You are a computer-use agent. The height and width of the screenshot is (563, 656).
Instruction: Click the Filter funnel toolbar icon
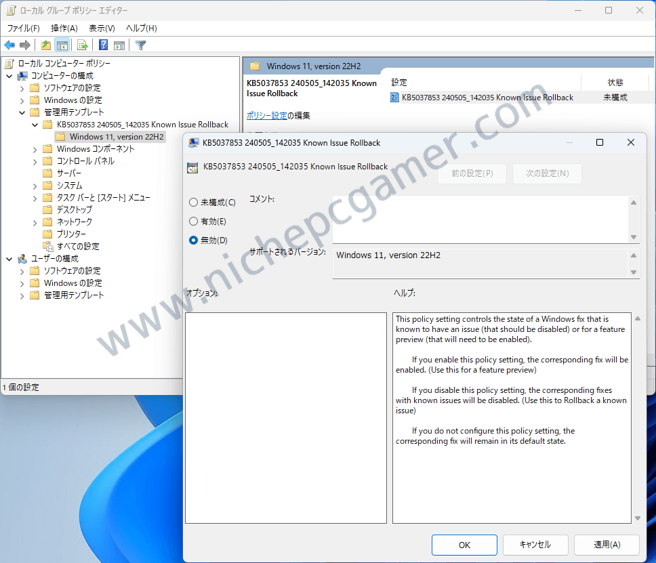140,45
